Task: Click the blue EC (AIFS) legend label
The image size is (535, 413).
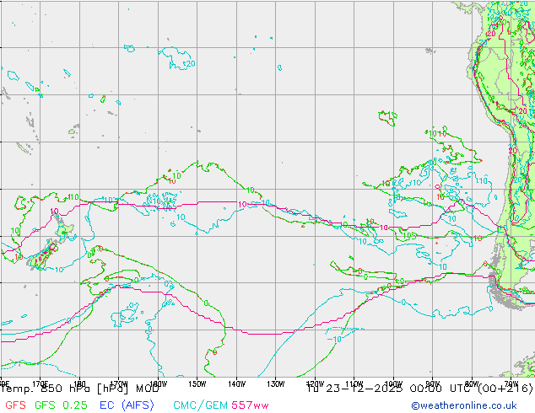Action: point(127,405)
